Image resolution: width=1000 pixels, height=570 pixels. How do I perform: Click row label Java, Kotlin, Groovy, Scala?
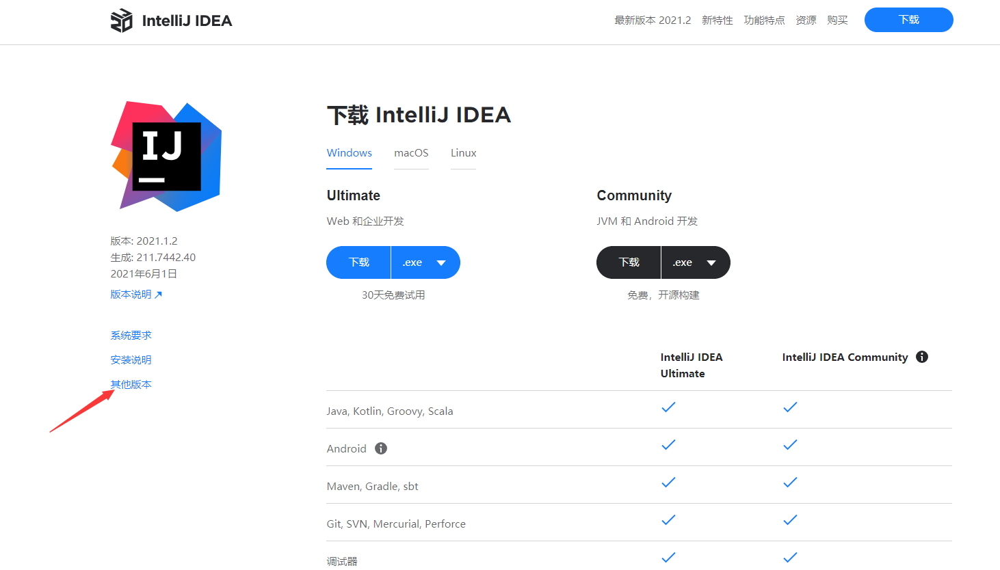click(390, 411)
